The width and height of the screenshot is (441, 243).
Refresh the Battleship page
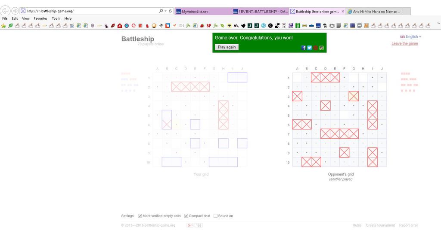click(x=170, y=11)
